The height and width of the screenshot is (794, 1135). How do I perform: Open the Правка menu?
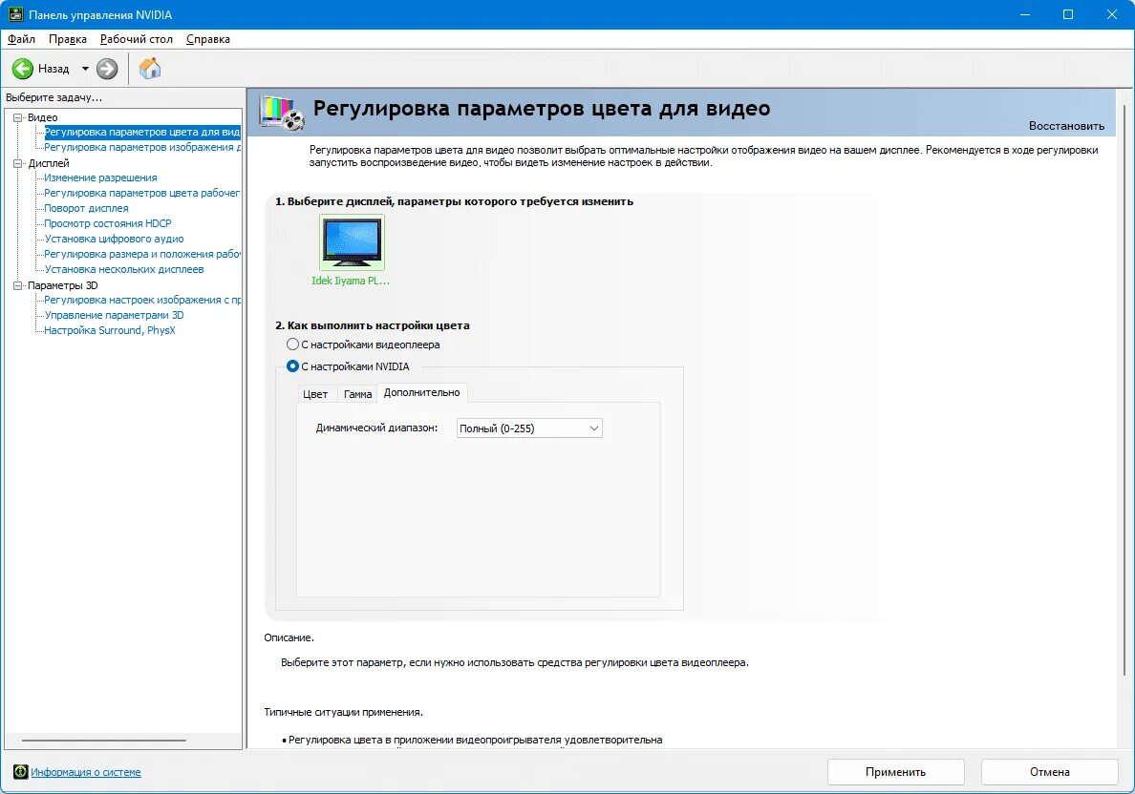[67, 39]
